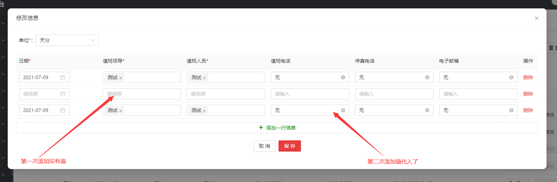This screenshot has width=557, height=182.
Task: Click the 取消 button
Action: tap(264, 146)
